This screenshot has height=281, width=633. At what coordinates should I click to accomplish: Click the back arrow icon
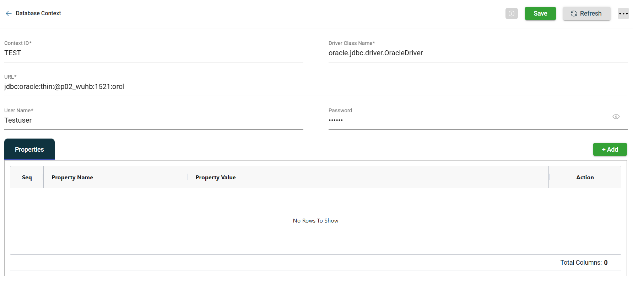(x=9, y=13)
